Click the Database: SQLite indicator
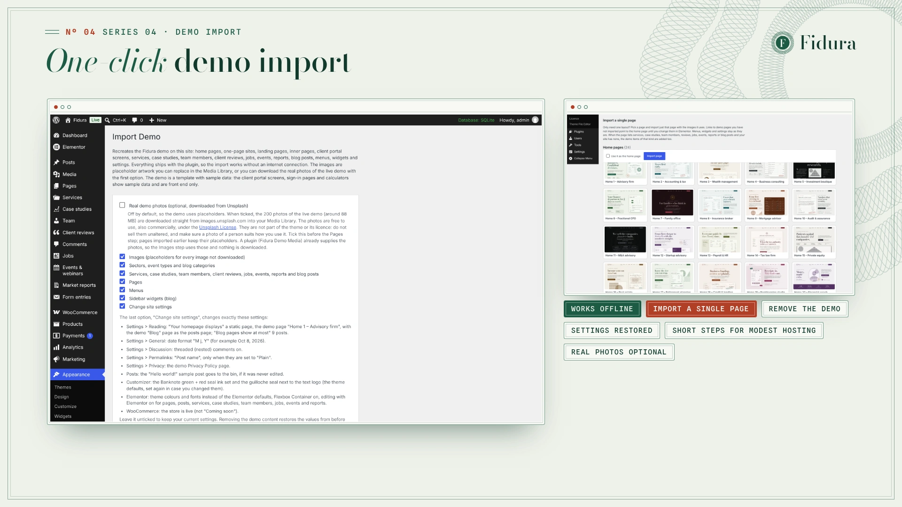Screen dimensions: 902x507 [476, 120]
